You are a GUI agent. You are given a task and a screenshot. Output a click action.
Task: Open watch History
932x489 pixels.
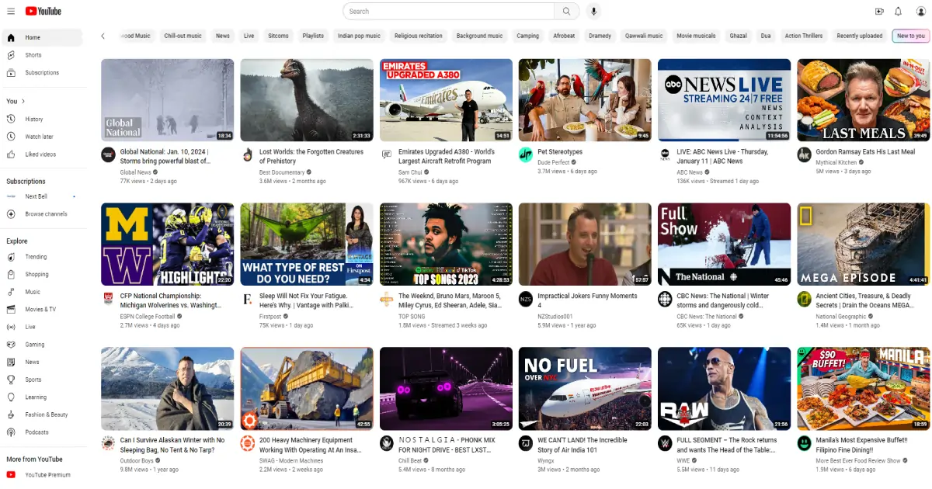coord(41,120)
